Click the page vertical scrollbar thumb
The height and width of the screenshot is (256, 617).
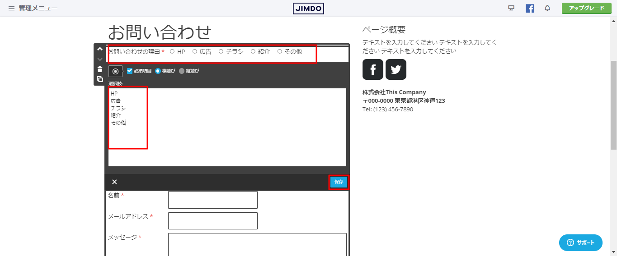(613, 105)
